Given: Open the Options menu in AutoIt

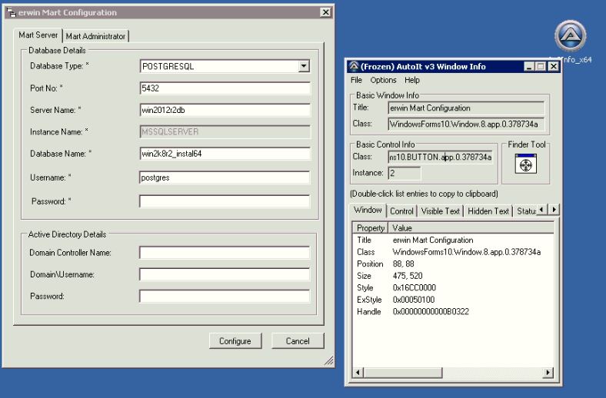Looking at the screenshot, I should [x=384, y=80].
